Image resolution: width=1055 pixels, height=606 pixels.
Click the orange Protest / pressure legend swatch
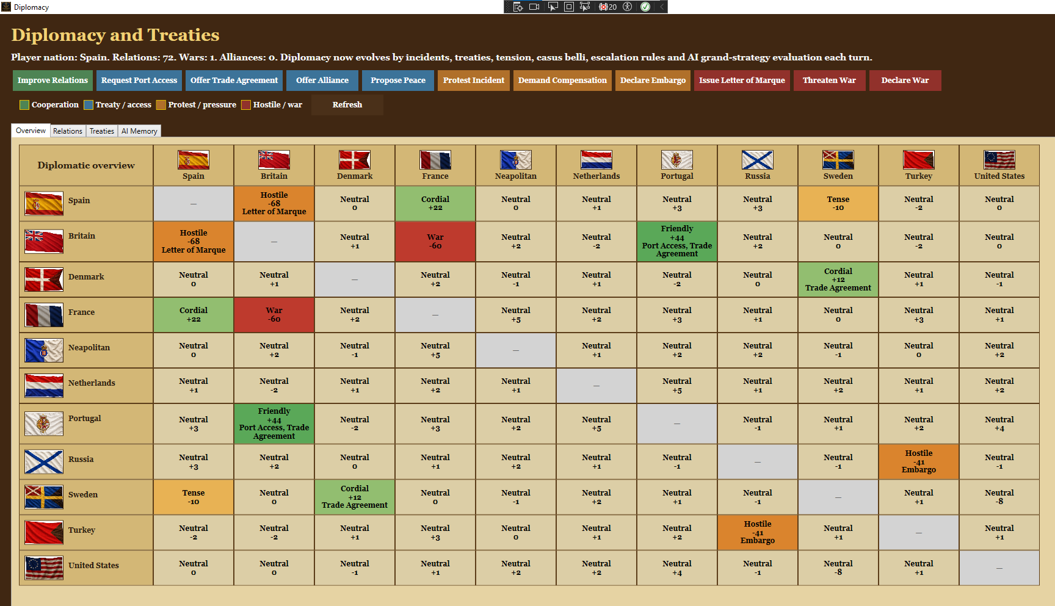point(161,105)
